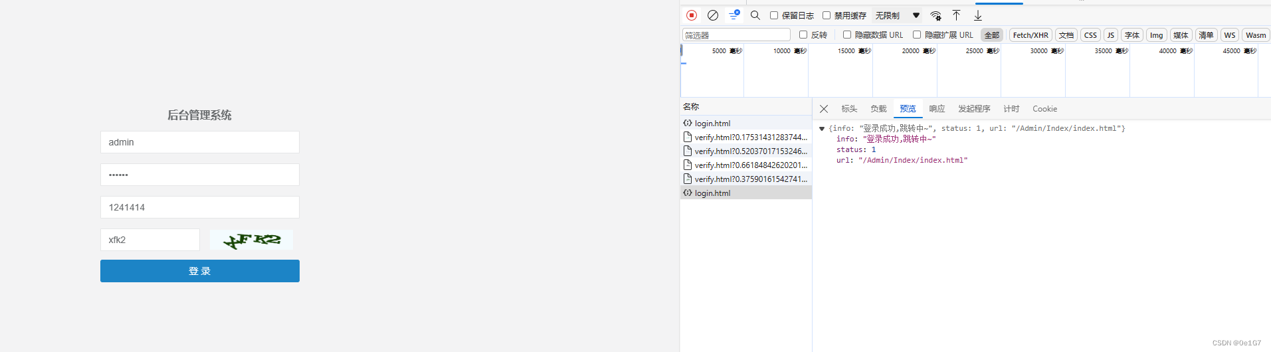The image size is (1271, 352).
Task: Select verify.html?0.37590161542741 request
Action: pyautogui.click(x=745, y=179)
